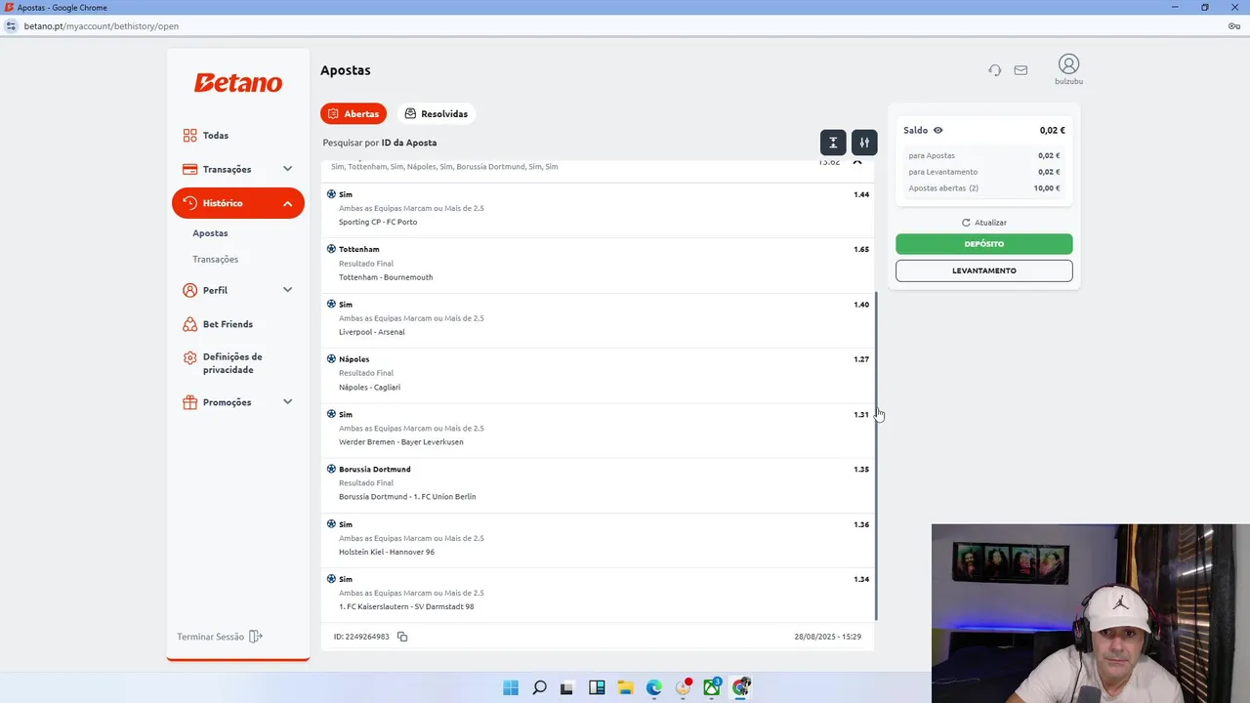Select Todas in the sidebar

click(216, 136)
